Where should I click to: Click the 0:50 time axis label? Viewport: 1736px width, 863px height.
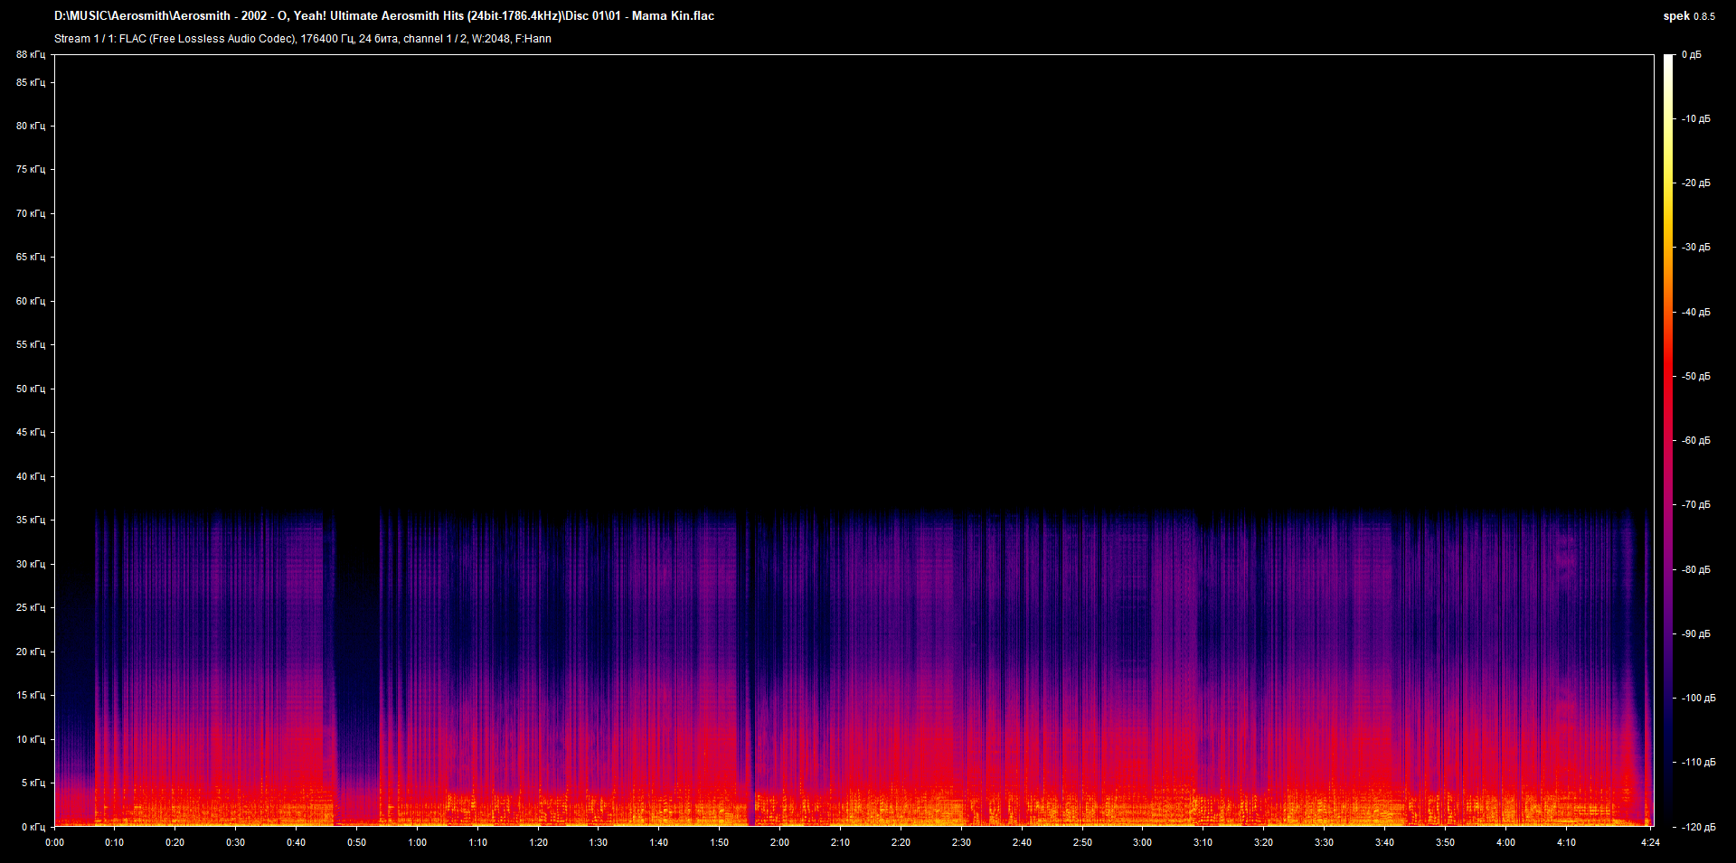point(356,842)
